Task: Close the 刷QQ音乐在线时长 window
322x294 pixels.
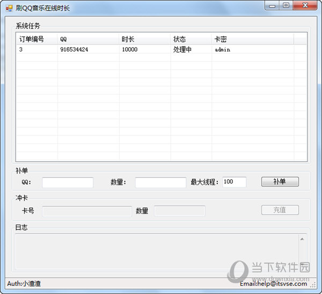Action: pyautogui.click(x=305, y=5)
